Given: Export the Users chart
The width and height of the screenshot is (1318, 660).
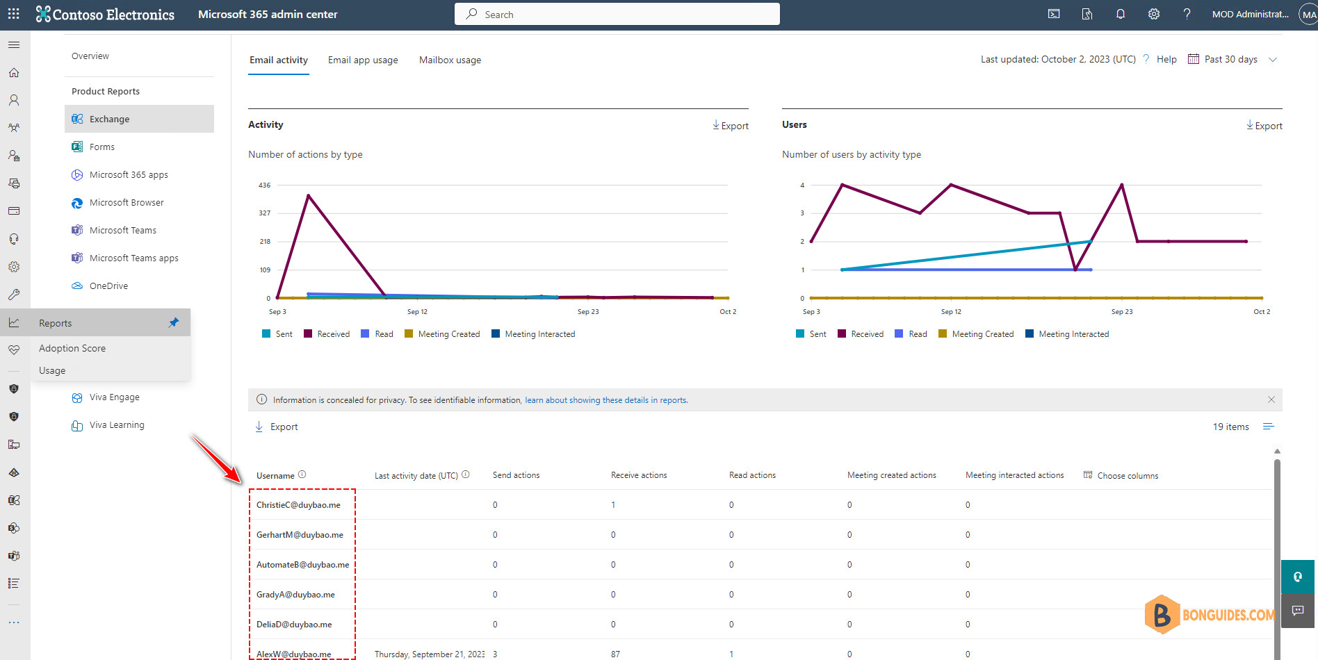Looking at the screenshot, I should [1264, 126].
